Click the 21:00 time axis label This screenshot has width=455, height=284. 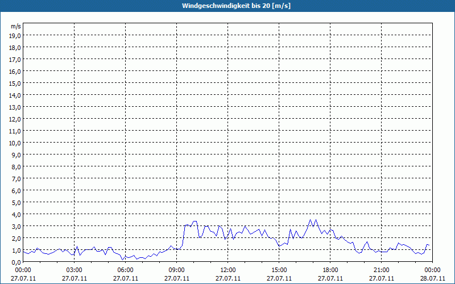(x=381, y=270)
